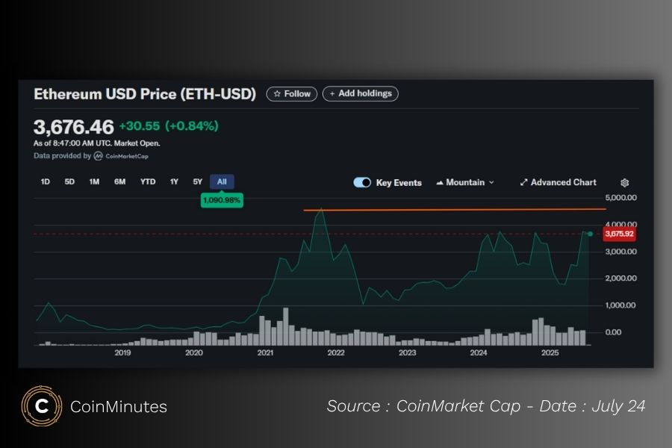Toggle the Key Events switch
Viewport: 672px width, 448px height.
[362, 182]
